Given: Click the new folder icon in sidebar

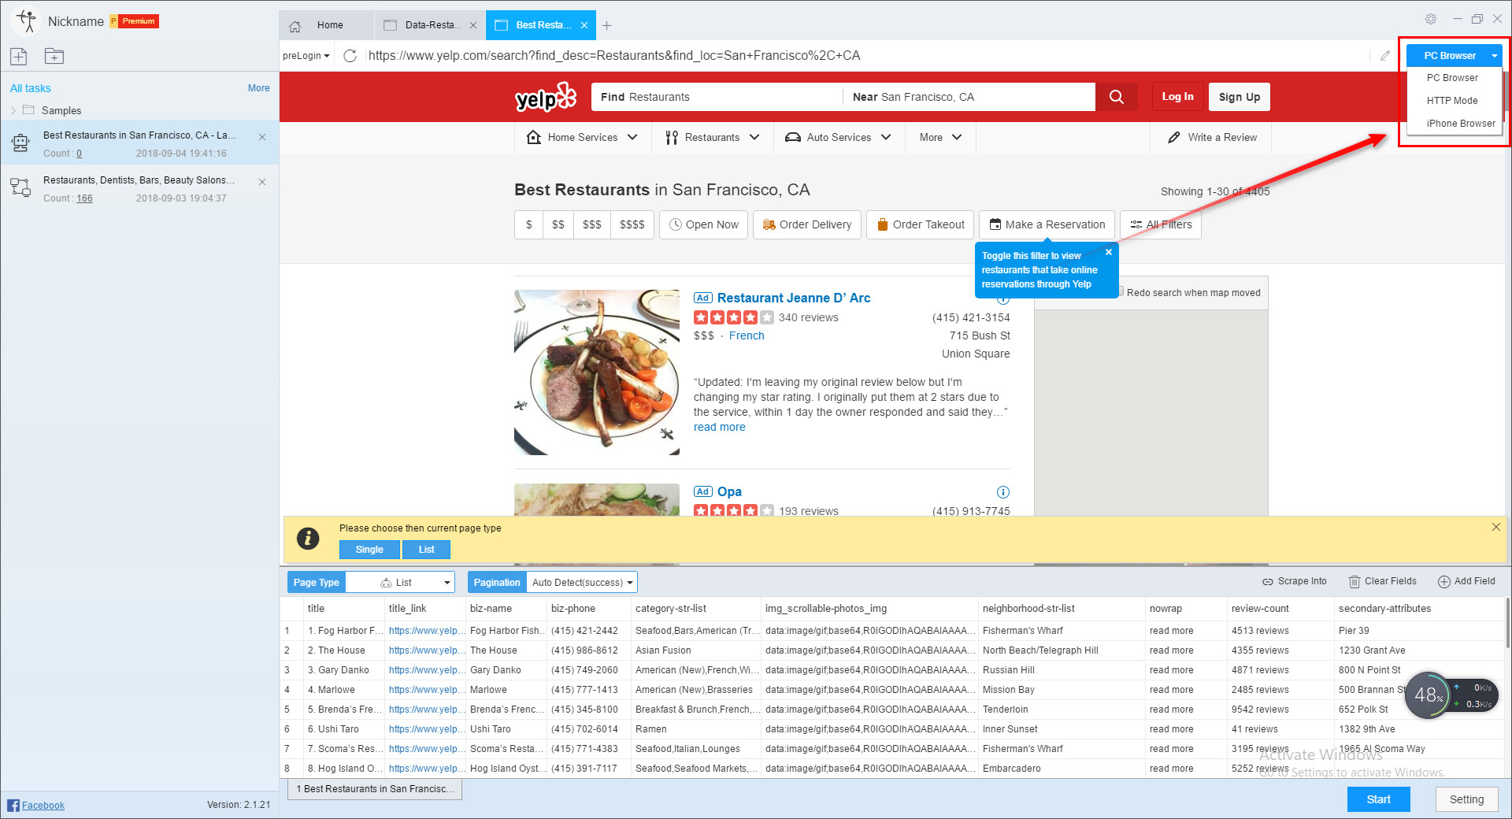Looking at the screenshot, I should (x=54, y=56).
